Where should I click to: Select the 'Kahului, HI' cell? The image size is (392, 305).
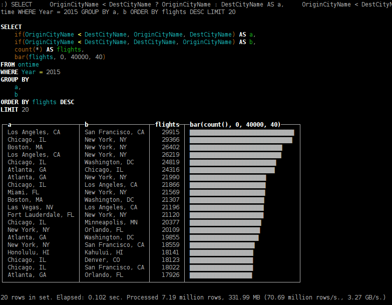pyautogui.click(x=104, y=252)
